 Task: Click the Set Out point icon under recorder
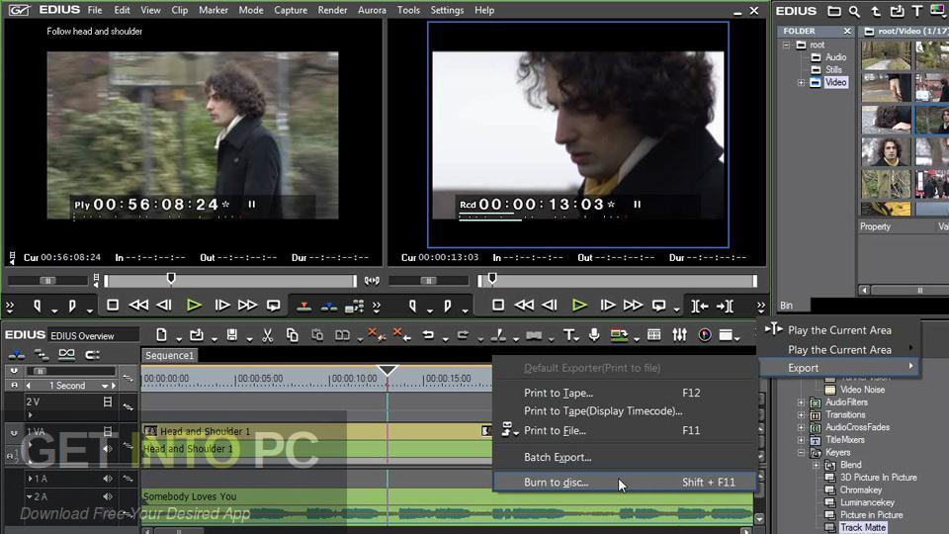point(447,306)
